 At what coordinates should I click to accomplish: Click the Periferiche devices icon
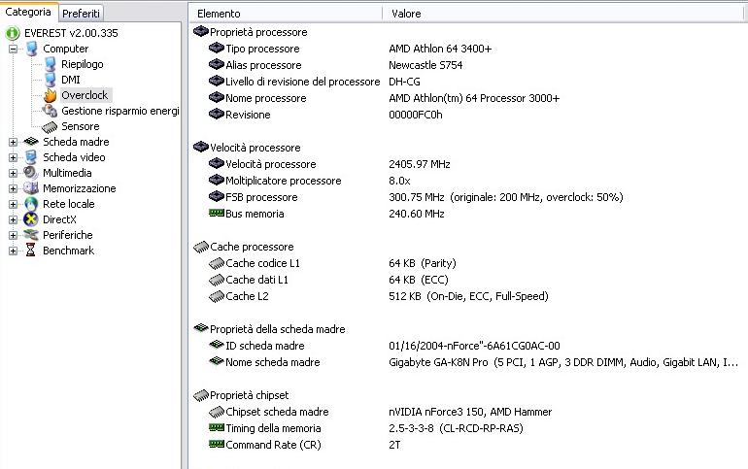(x=31, y=235)
